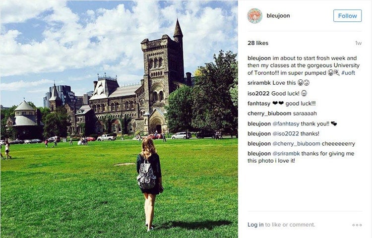Viewport: 372px width, 238px height.
Task: Open srirambk's profile from the comment
Action: click(259, 83)
